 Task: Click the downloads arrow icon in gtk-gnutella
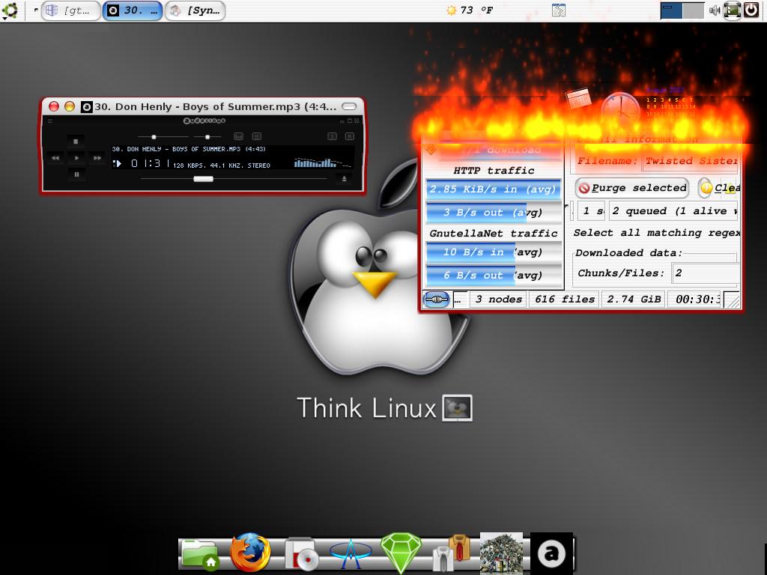tap(431, 149)
